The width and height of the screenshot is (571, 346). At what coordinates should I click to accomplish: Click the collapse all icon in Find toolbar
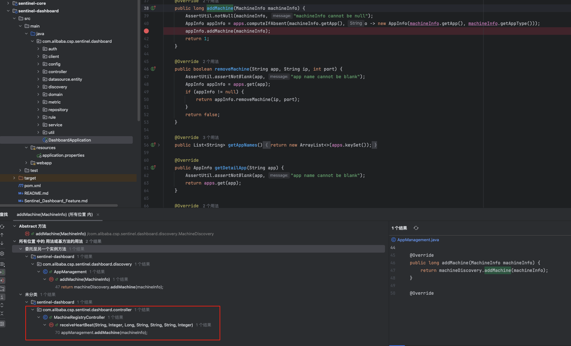[2, 313]
